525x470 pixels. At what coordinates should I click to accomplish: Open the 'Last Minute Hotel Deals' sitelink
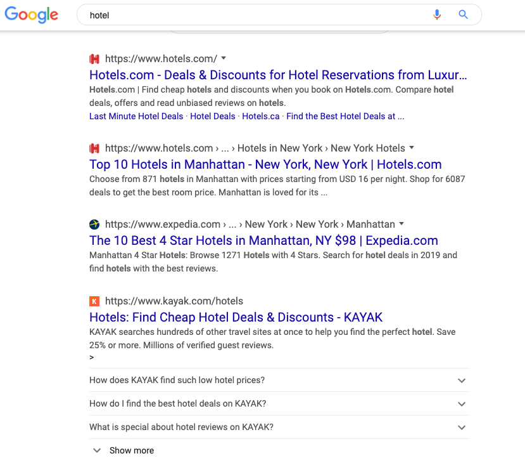(x=136, y=116)
